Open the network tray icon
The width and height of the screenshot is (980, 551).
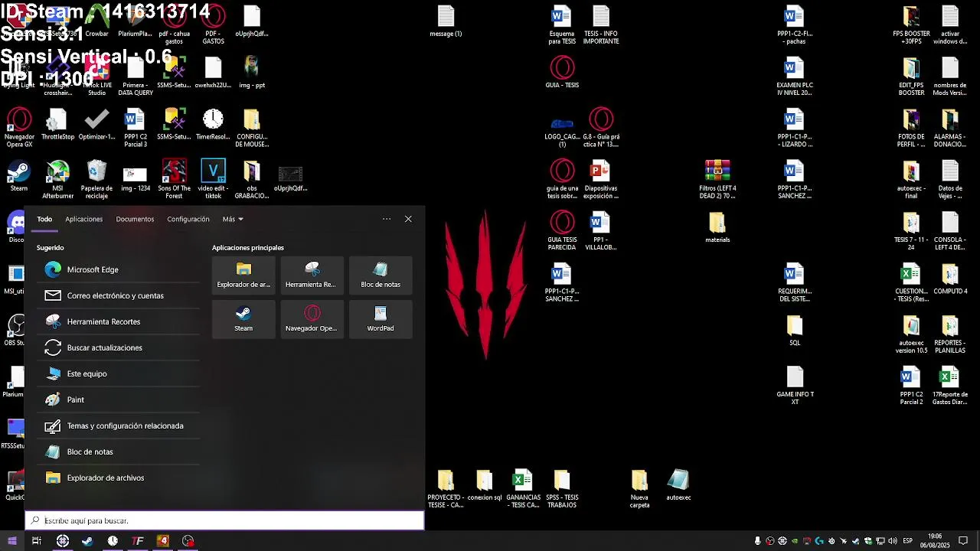tap(880, 541)
